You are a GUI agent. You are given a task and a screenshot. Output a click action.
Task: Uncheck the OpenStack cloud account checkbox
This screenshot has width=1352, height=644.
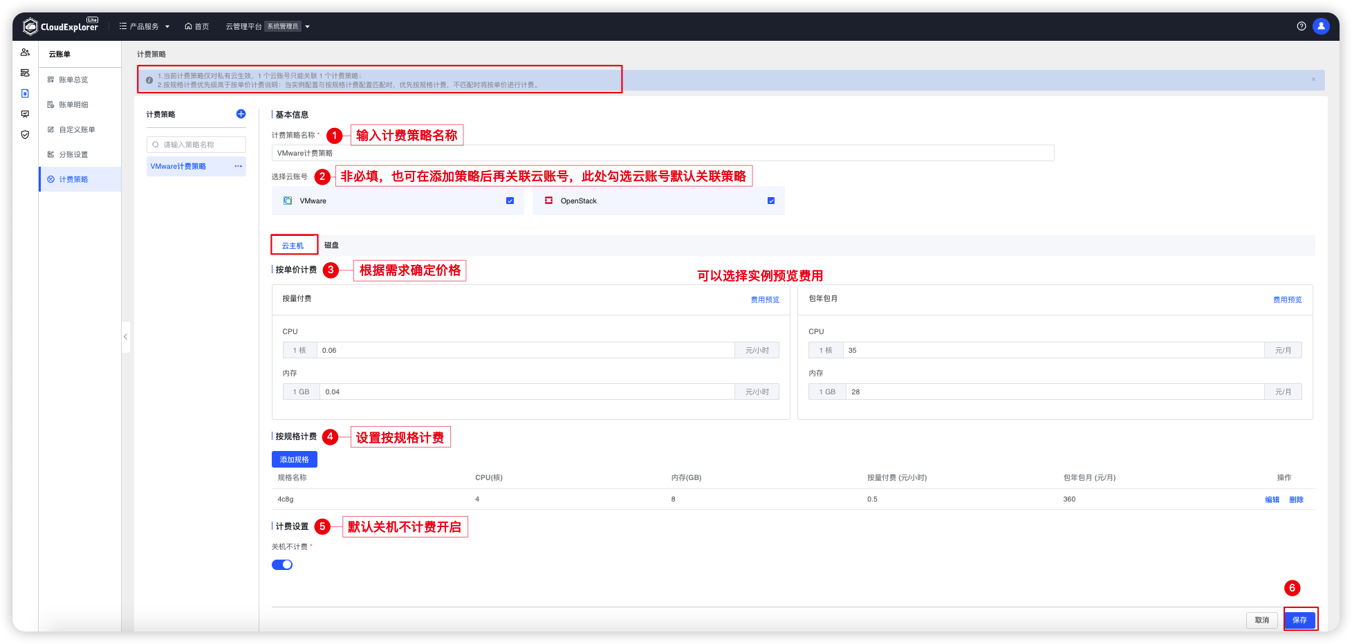(x=771, y=201)
